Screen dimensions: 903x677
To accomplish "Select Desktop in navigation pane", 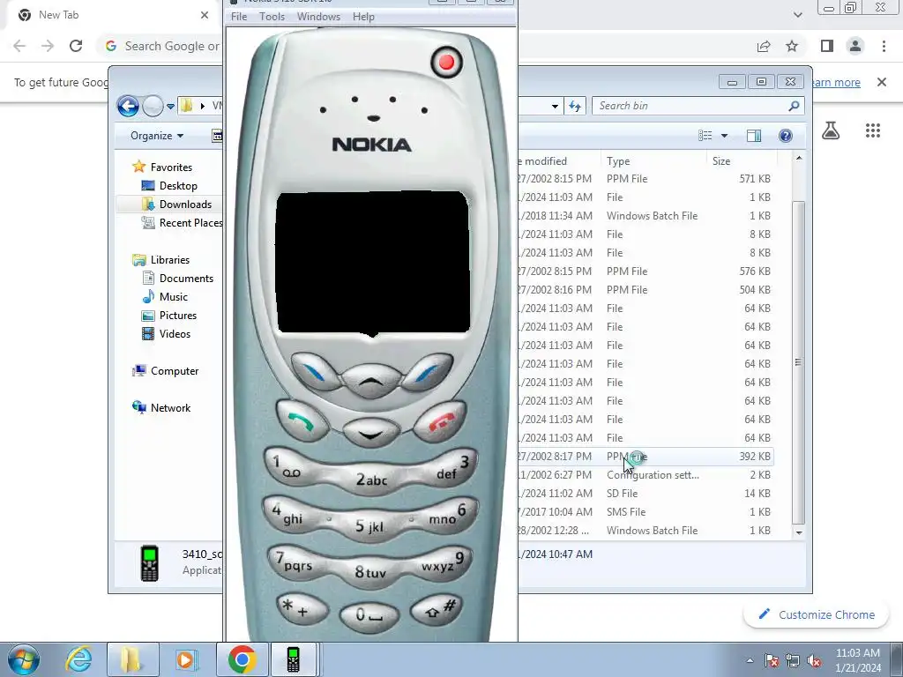I will (178, 186).
